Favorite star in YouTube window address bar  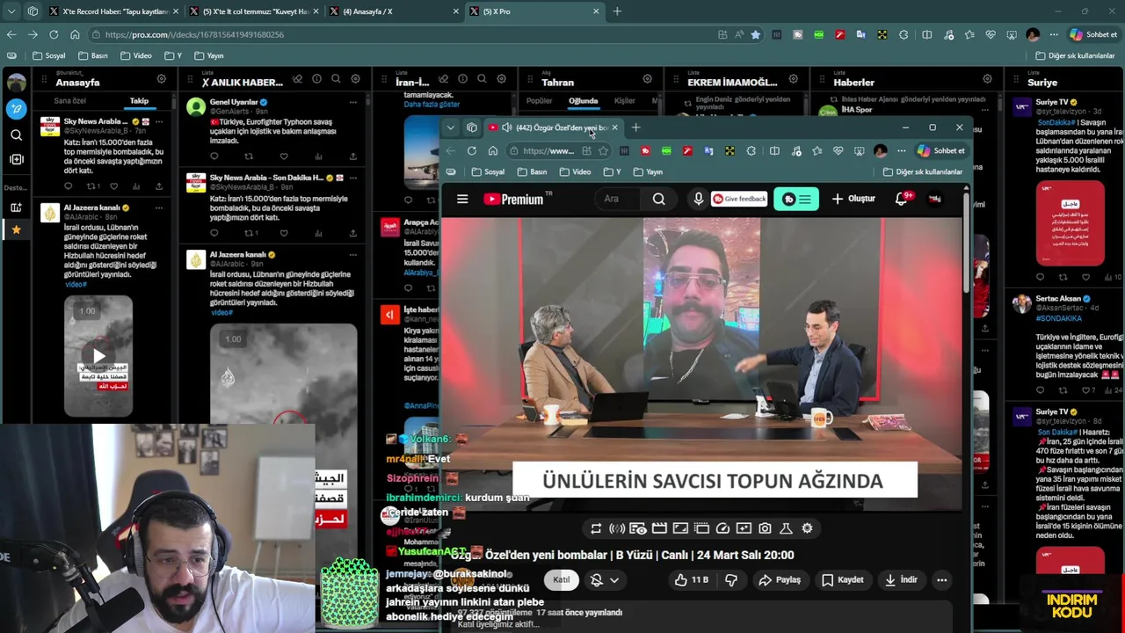point(603,151)
